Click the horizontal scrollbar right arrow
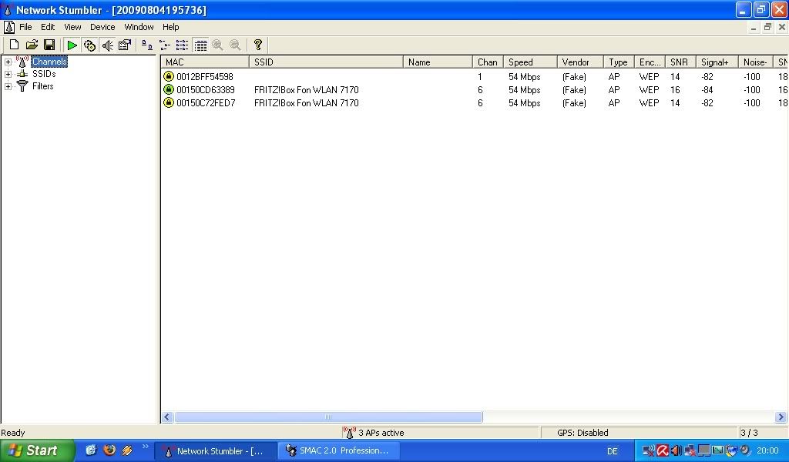The image size is (789, 462). click(781, 417)
